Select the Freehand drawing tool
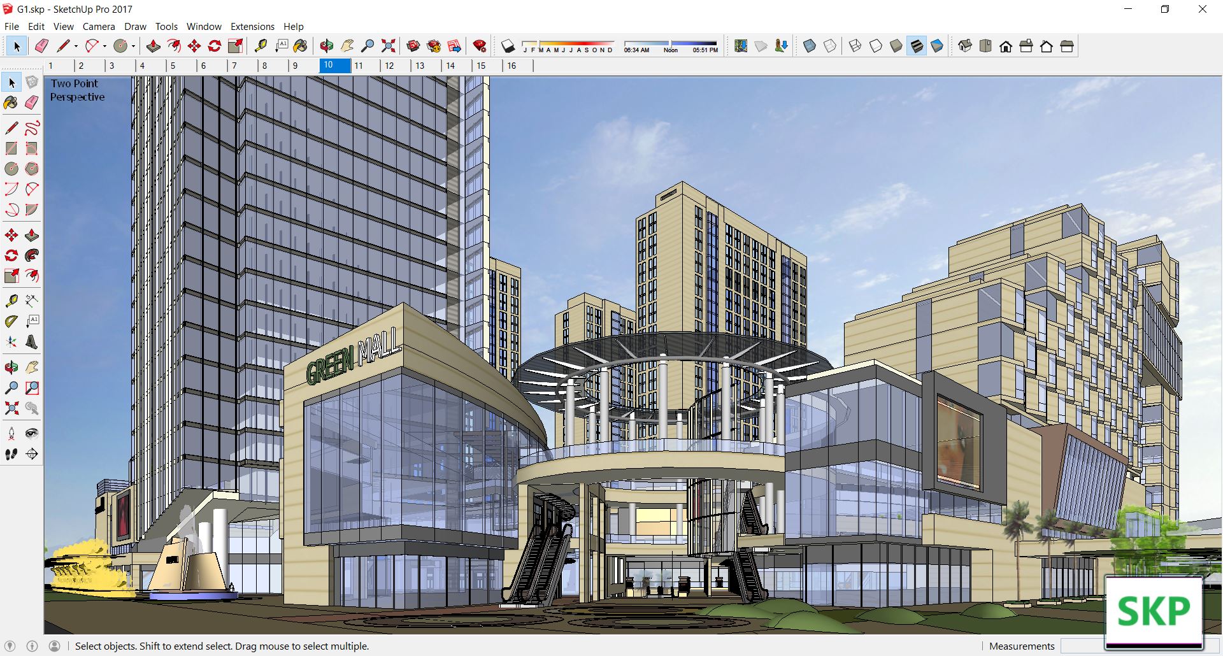Image resolution: width=1223 pixels, height=656 pixels. point(32,128)
